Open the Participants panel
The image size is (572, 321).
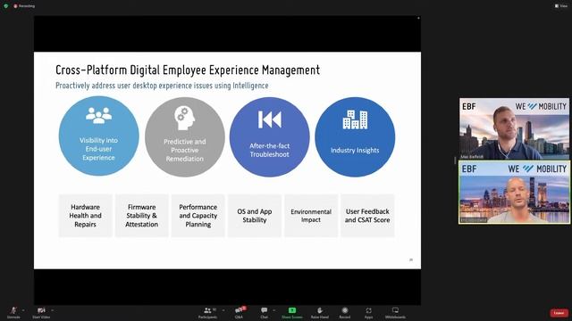pyautogui.click(x=208, y=312)
